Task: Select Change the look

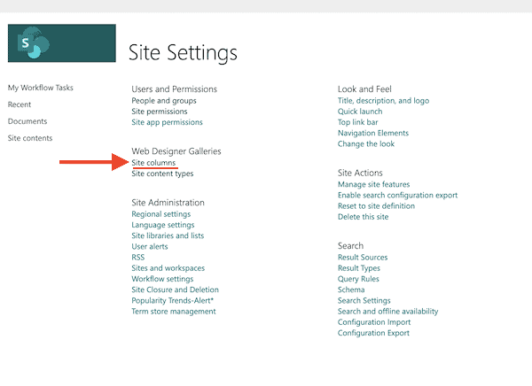Action: click(366, 144)
